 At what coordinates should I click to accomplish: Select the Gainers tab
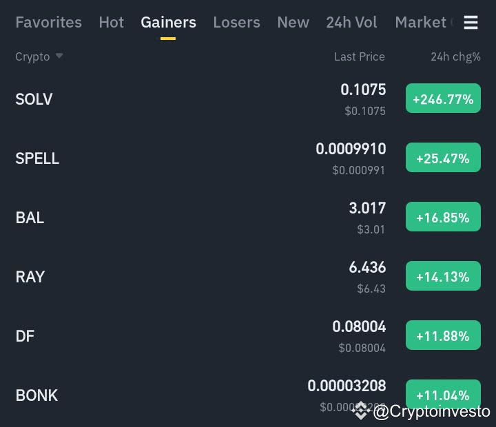(168, 22)
